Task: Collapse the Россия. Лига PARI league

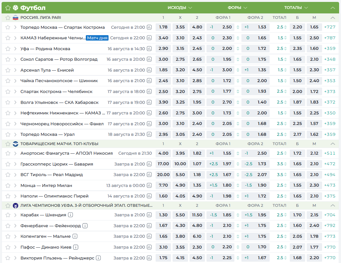Action: click(333, 18)
